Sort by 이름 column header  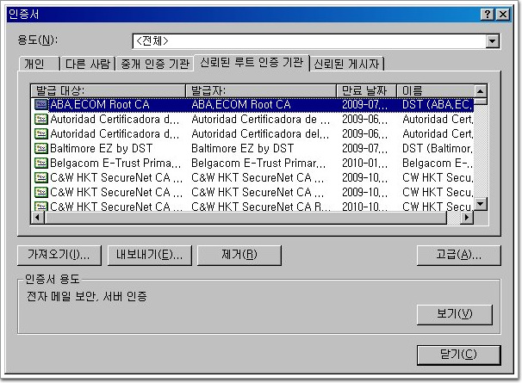(x=435, y=90)
